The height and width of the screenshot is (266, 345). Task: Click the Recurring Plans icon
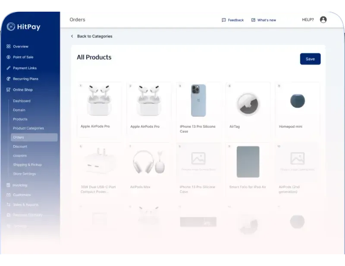(x=8, y=79)
